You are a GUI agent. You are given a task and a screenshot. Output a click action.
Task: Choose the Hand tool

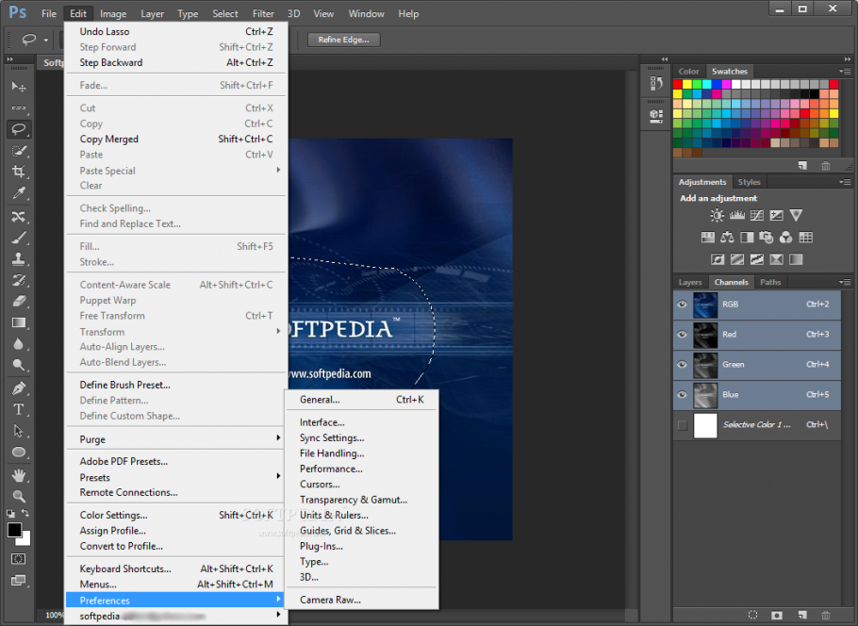click(x=18, y=474)
